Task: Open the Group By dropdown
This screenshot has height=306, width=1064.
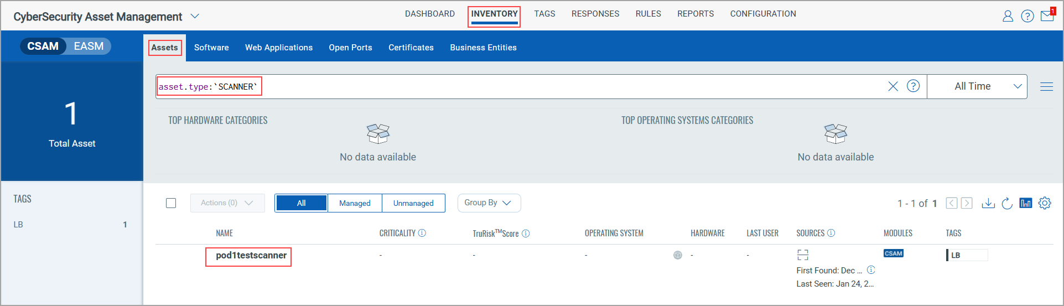Action: [x=489, y=203]
